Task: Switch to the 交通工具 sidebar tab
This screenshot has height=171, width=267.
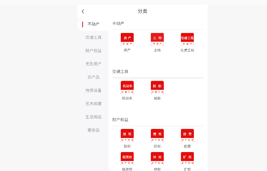Action: click(93, 38)
